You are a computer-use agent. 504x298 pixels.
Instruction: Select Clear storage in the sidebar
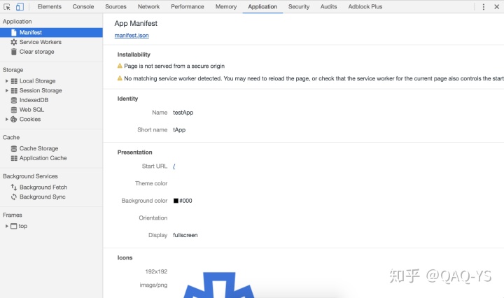tap(36, 52)
